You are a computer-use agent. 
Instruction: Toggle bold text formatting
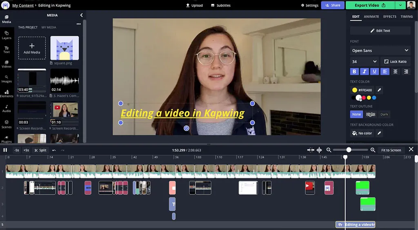pos(354,71)
